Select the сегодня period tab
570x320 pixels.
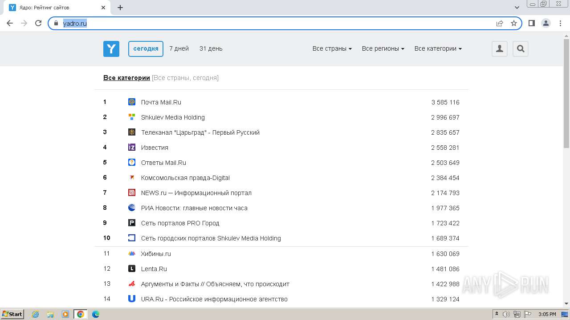pyautogui.click(x=146, y=48)
